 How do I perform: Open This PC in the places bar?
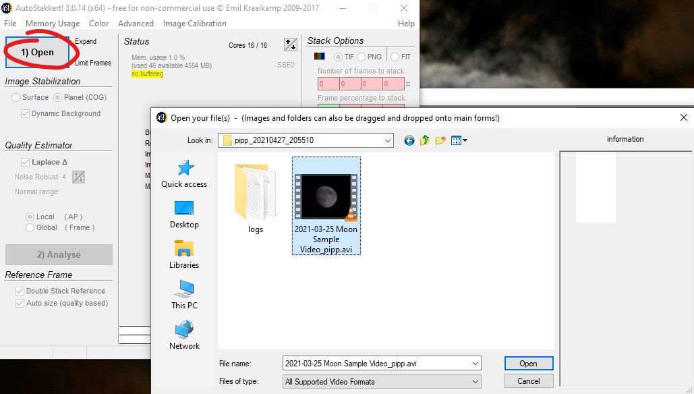click(x=184, y=295)
